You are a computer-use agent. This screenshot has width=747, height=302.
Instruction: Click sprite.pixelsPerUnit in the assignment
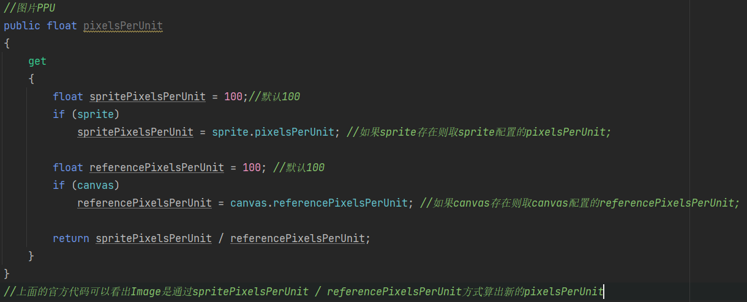[x=273, y=132]
